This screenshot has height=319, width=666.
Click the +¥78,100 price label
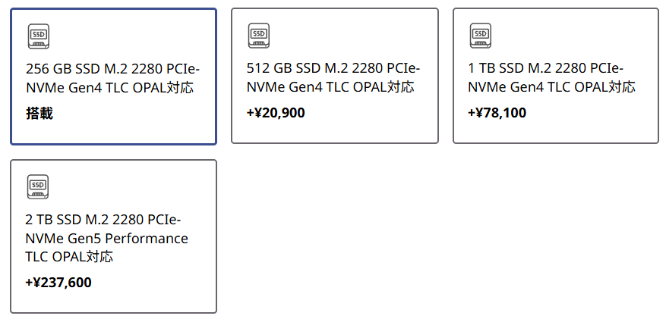tap(497, 114)
